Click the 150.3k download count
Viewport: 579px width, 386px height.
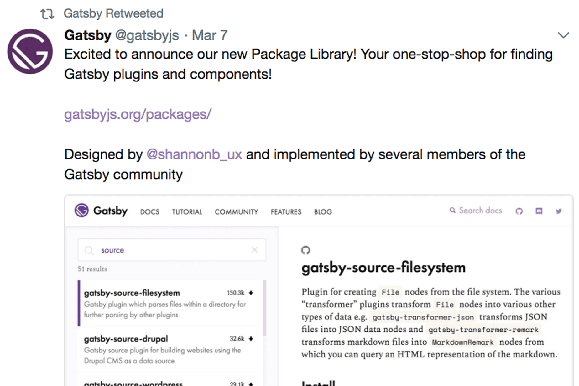[x=236, y=293]
